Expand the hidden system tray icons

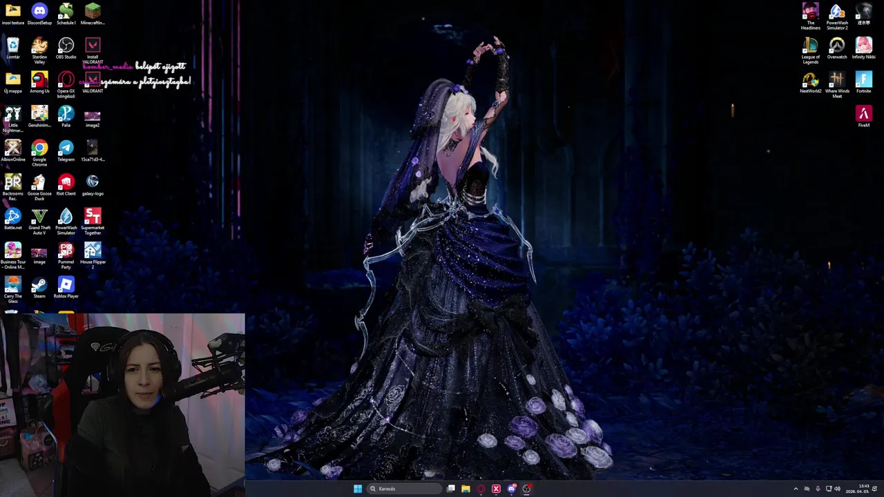(x=796, y=489)
